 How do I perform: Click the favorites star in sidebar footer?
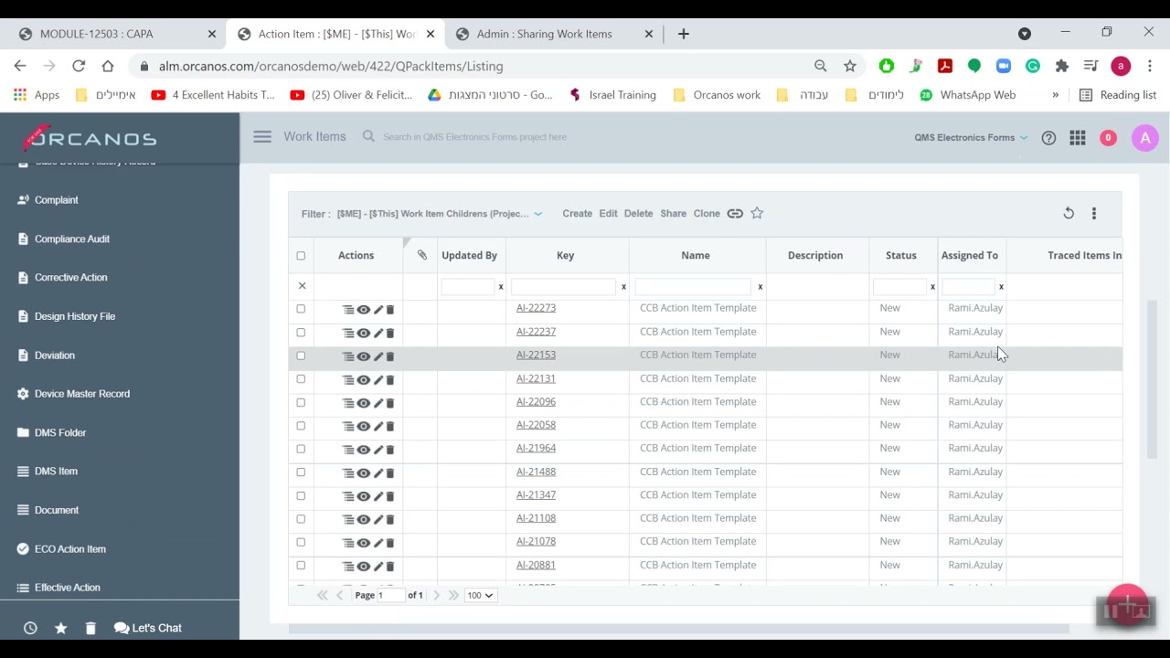(60, 628)
